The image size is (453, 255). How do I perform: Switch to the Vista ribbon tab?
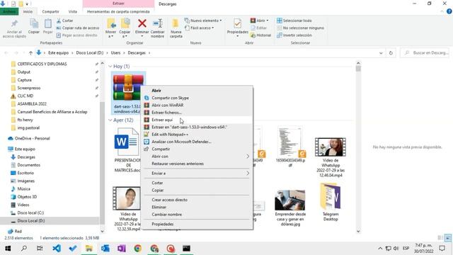pyautogui.click(x=73, y=11)
